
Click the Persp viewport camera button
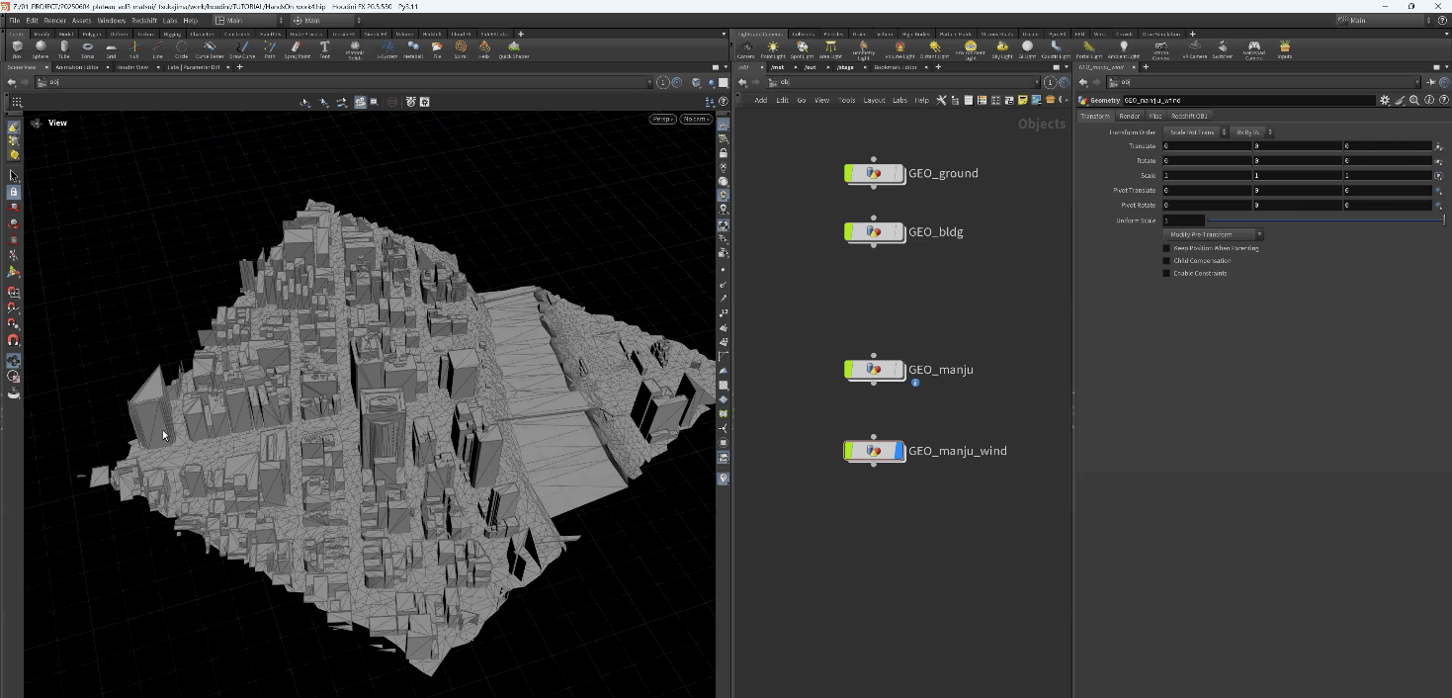click(662, 119)
